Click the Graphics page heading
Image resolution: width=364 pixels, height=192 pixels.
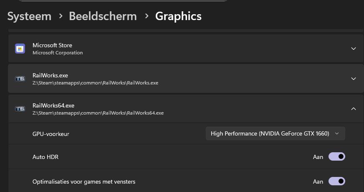point(178,16)
